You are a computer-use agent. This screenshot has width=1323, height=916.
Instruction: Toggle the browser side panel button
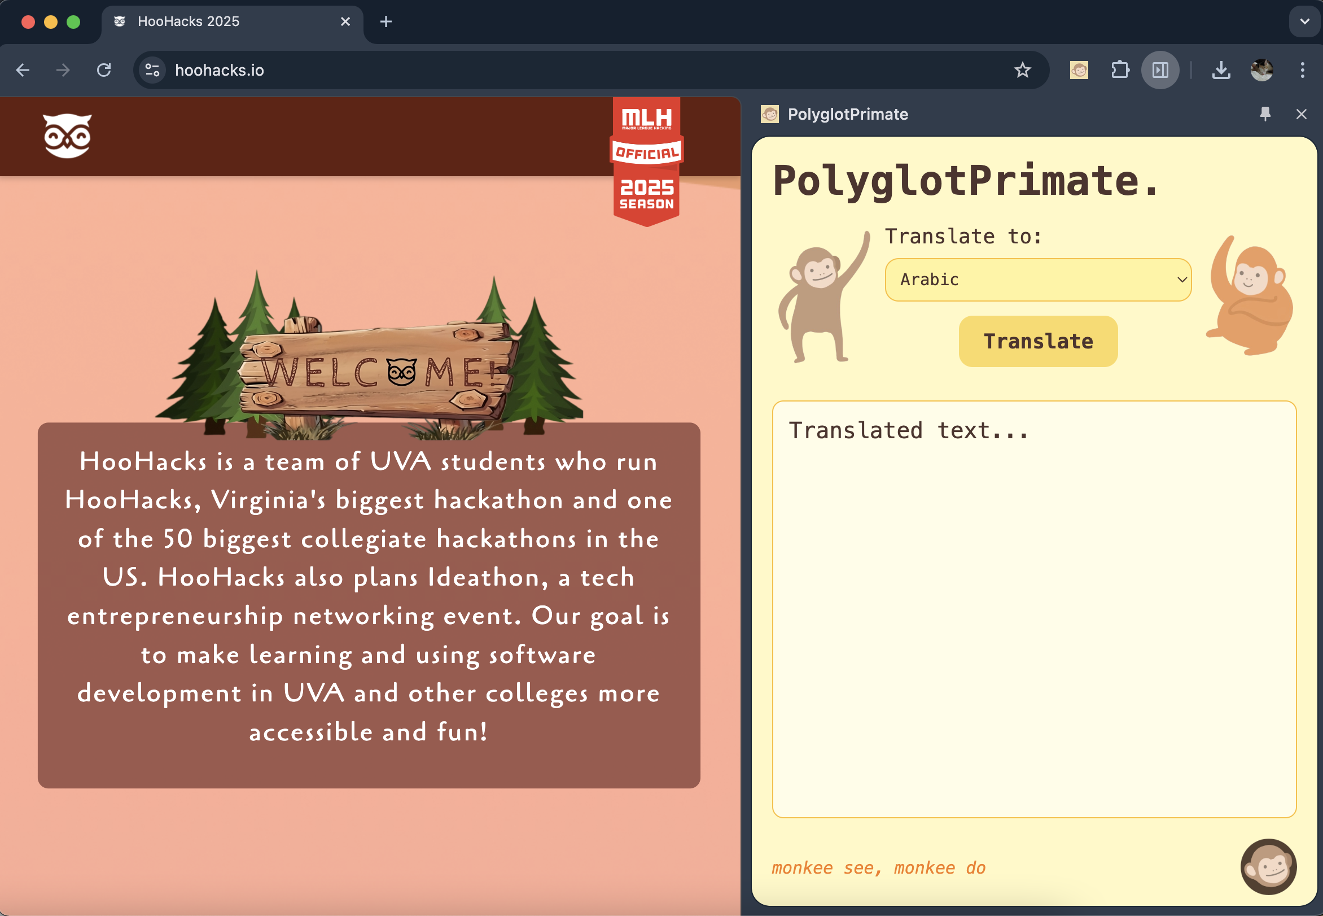point(1160,70)
